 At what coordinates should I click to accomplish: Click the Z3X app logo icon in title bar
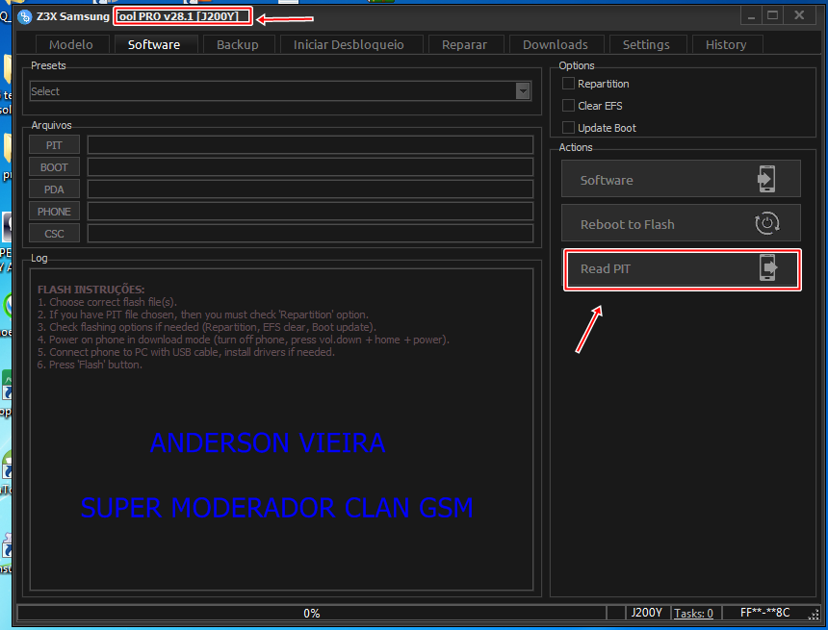[24, 17]
